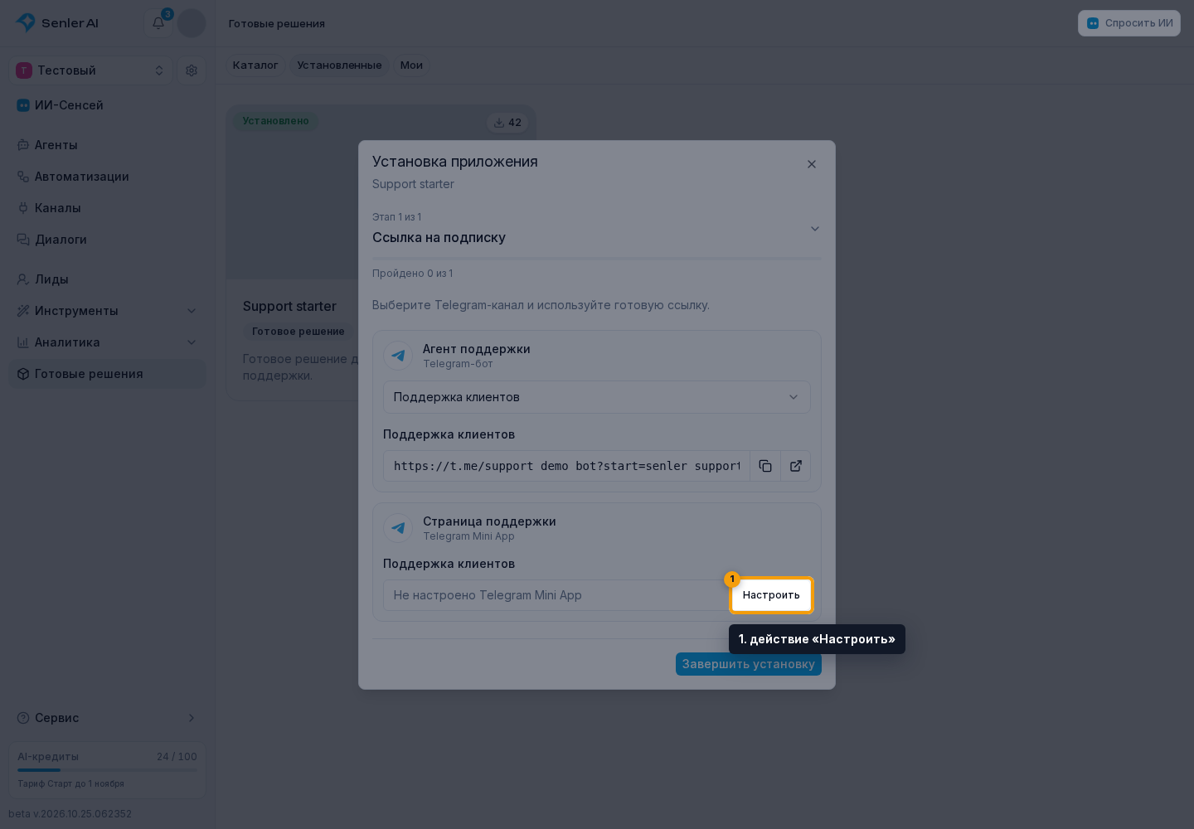Click the Установлено status badge
Screen dimensions: 1194x829
[275, 121]
